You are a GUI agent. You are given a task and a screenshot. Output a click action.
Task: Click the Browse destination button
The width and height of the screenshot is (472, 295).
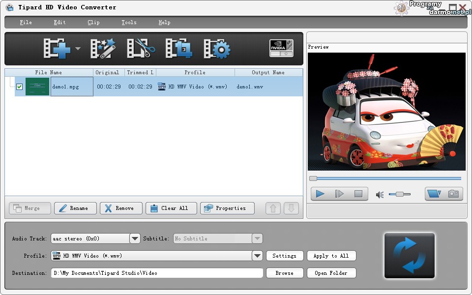click(x=284, y=273)
